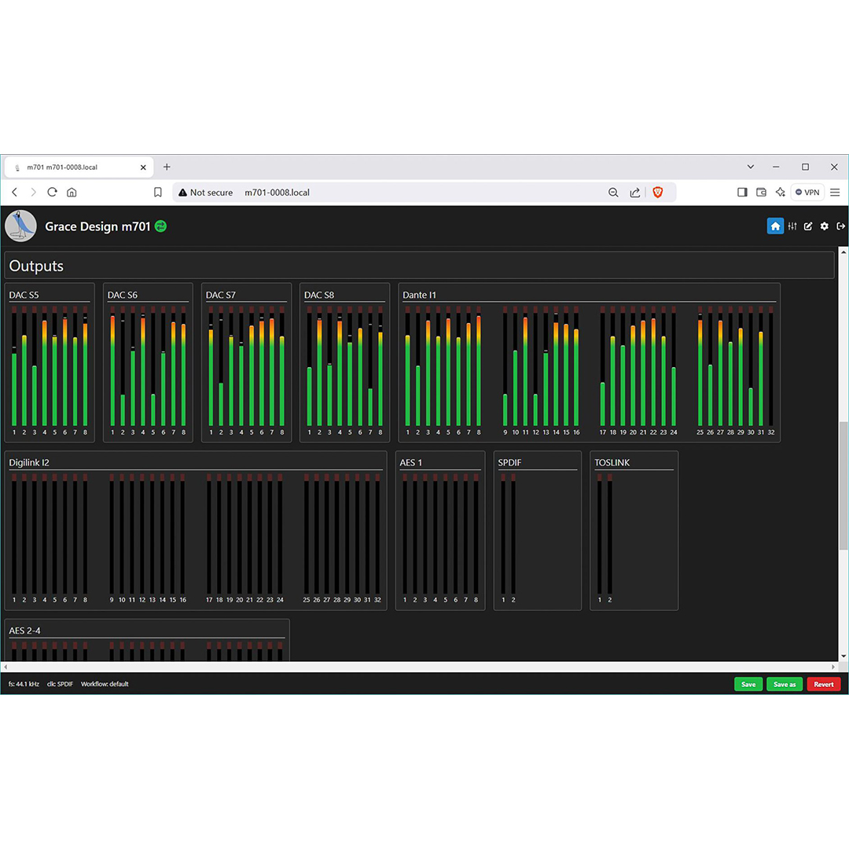
Task: Toggle the browser sidebar panel
Action: (x=742, y=193)
